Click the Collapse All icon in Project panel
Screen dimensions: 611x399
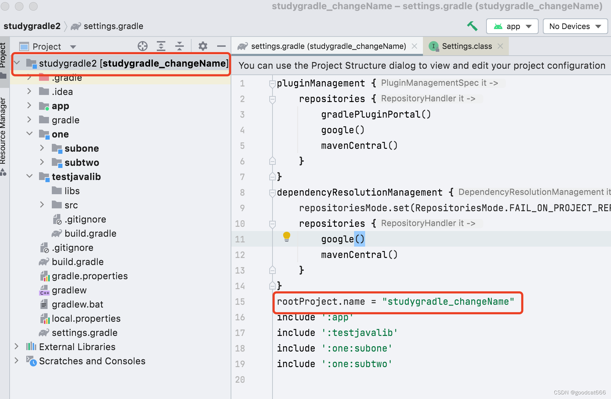180,46
